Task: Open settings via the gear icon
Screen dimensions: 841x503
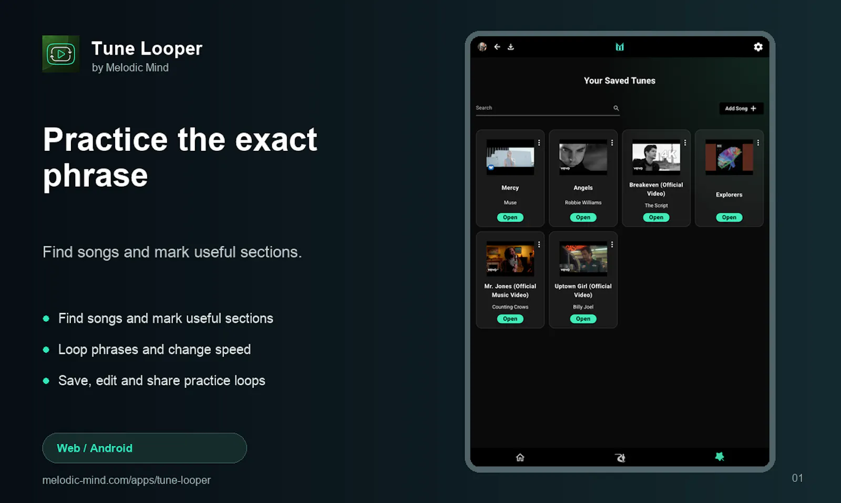Action: coord(758,47)
